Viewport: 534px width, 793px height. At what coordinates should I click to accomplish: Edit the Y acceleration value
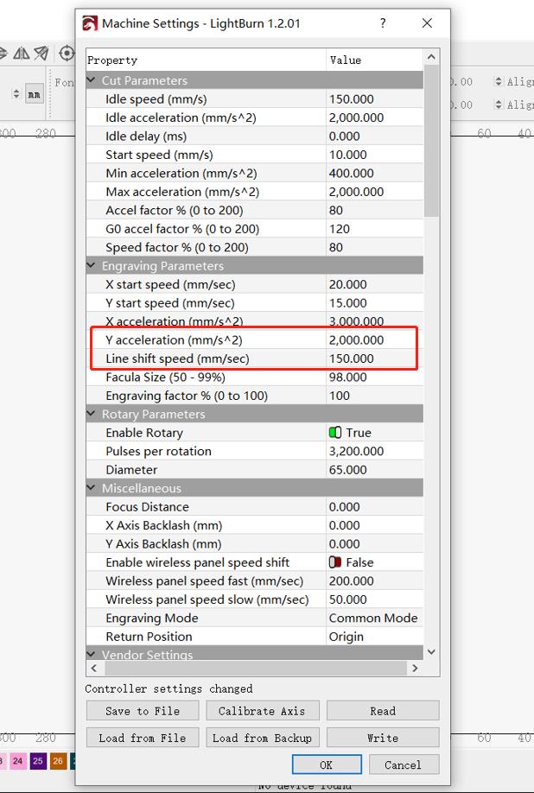[375, 339]
